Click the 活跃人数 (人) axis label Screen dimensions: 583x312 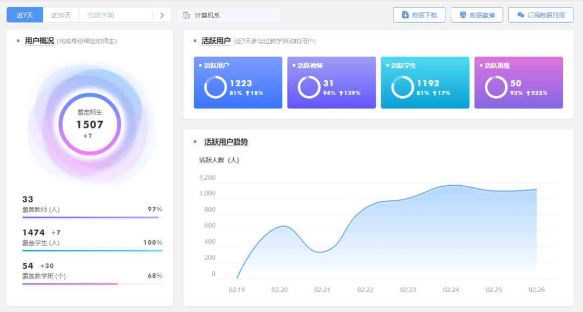click(219, 160)
